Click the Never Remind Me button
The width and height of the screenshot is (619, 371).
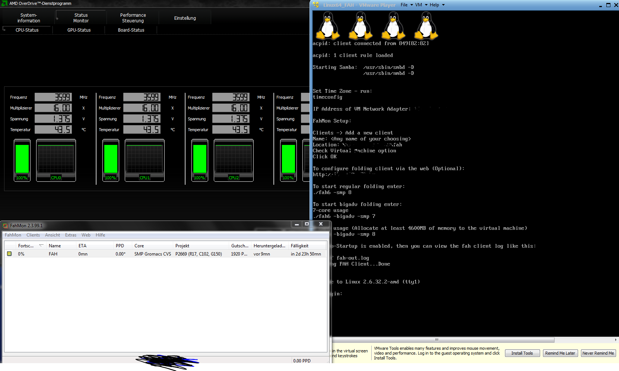coord(598,353)
